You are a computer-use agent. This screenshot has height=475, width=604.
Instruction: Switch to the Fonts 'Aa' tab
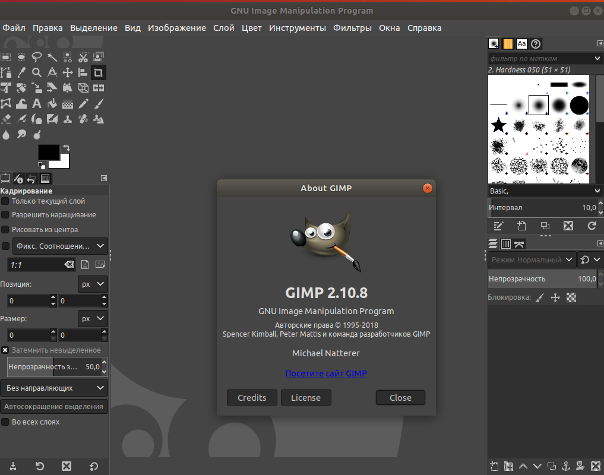click(521, 44)
